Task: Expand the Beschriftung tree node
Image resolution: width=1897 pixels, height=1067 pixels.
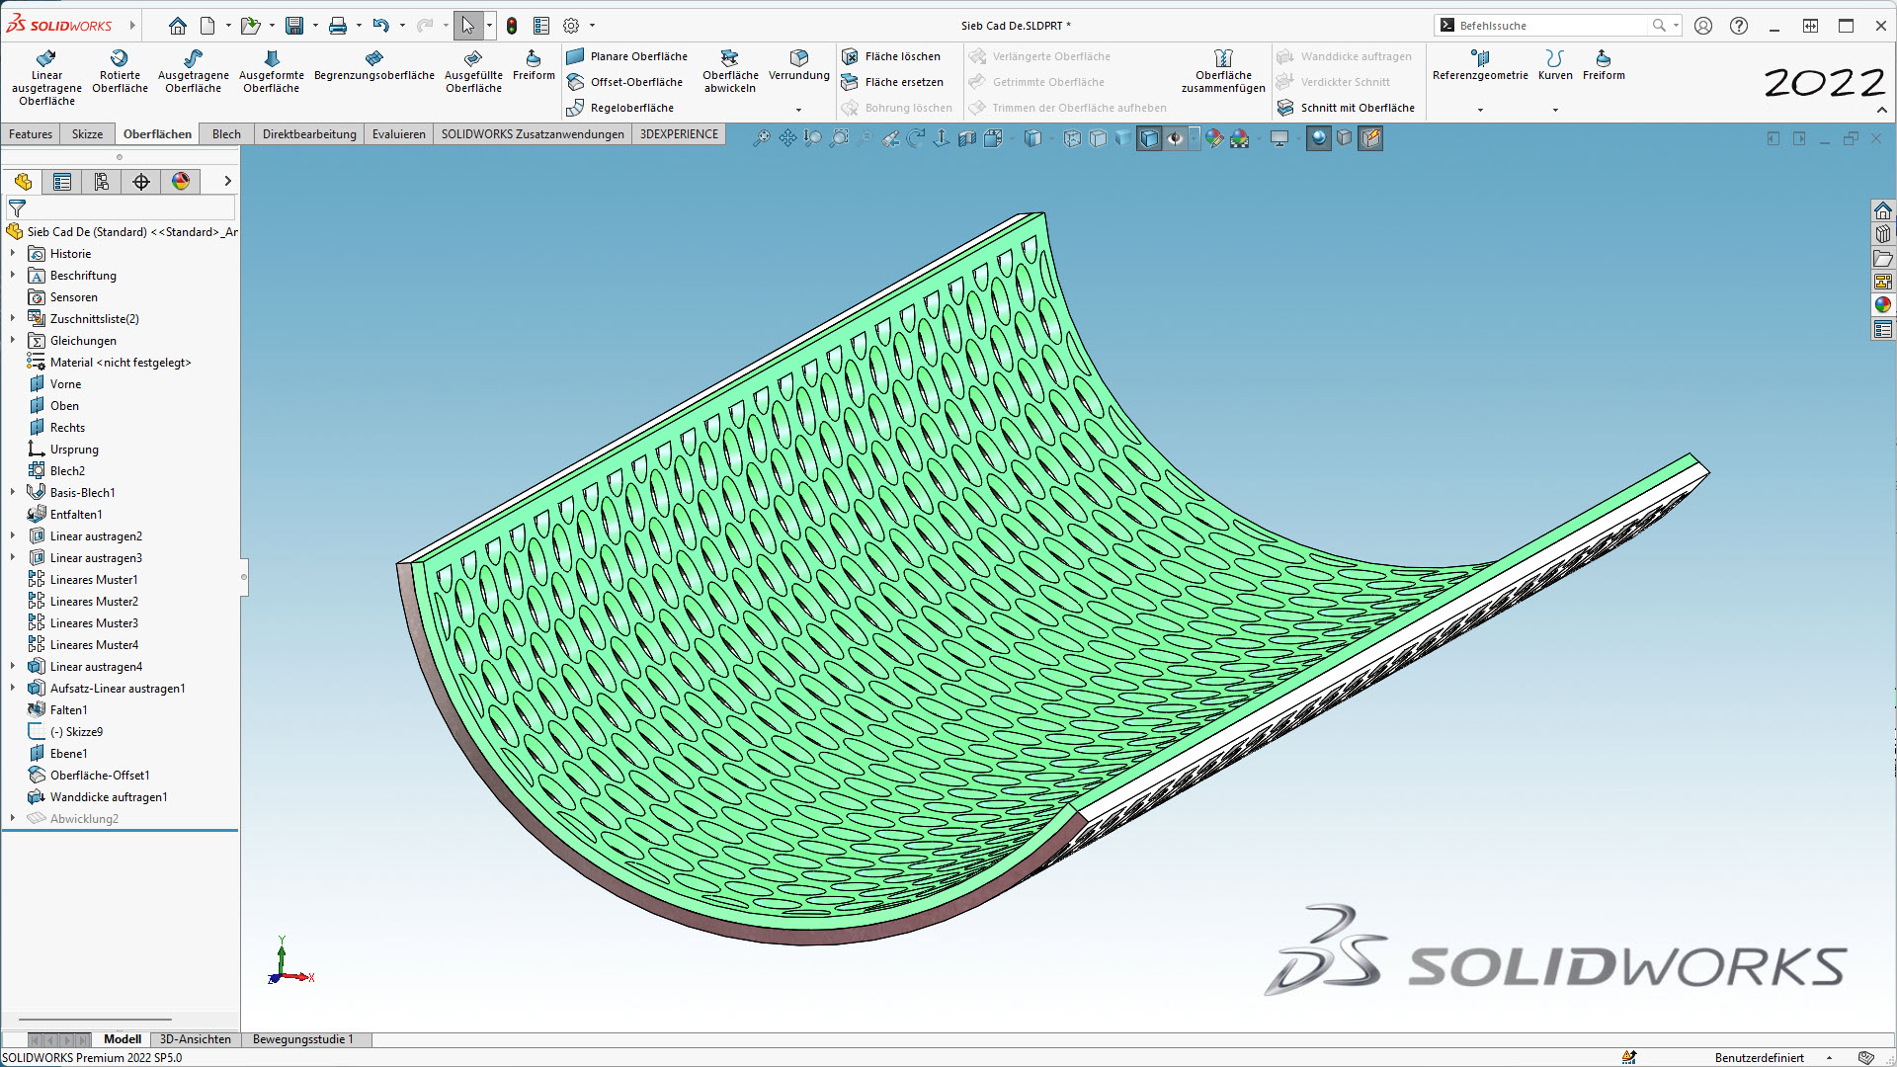Action: pos(13,276)
